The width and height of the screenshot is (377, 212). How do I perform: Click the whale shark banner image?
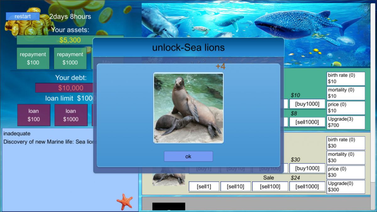pos(256,35)
